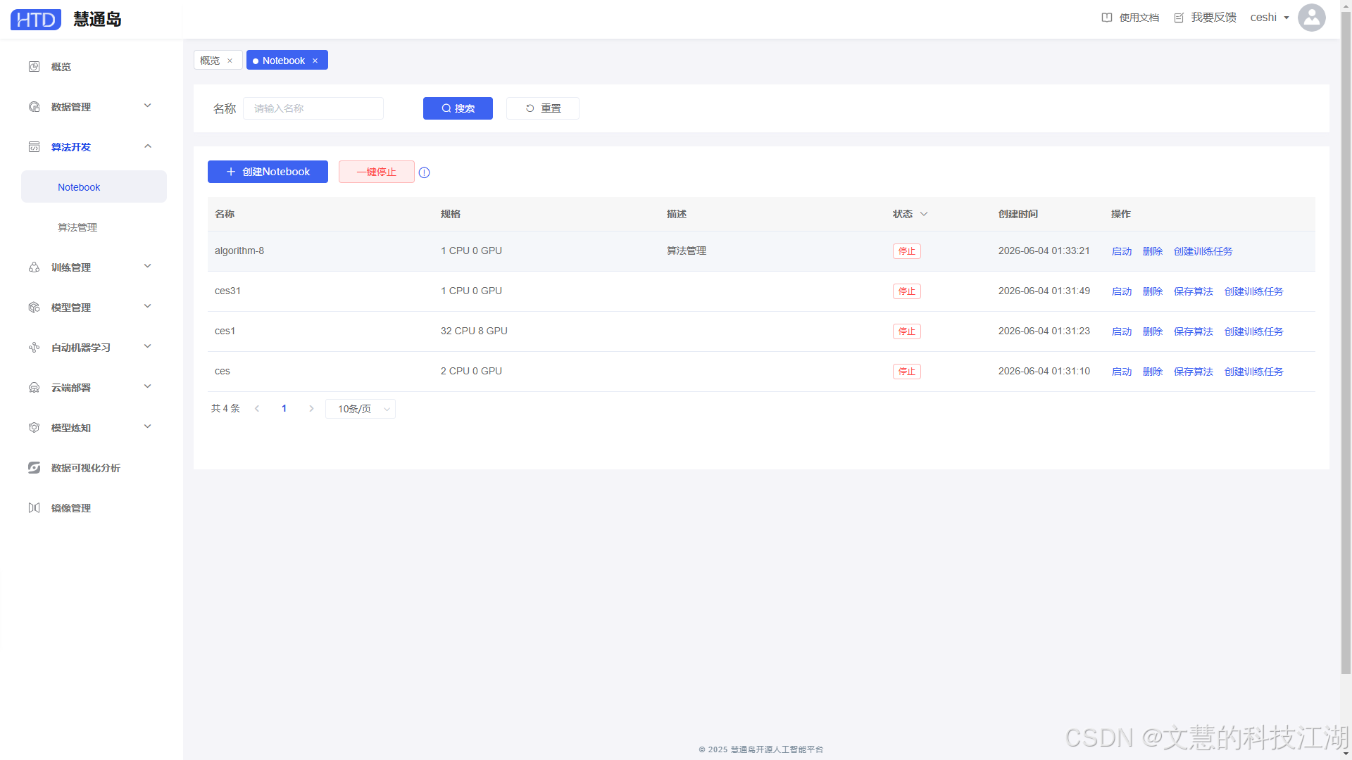Viewport: 1352px width, 760px height.
Task: Click 启动 for the ces row
Action: 1122,372
